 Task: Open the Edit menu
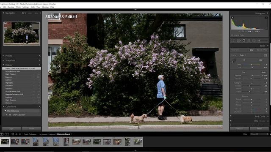(x=4, y=7)
